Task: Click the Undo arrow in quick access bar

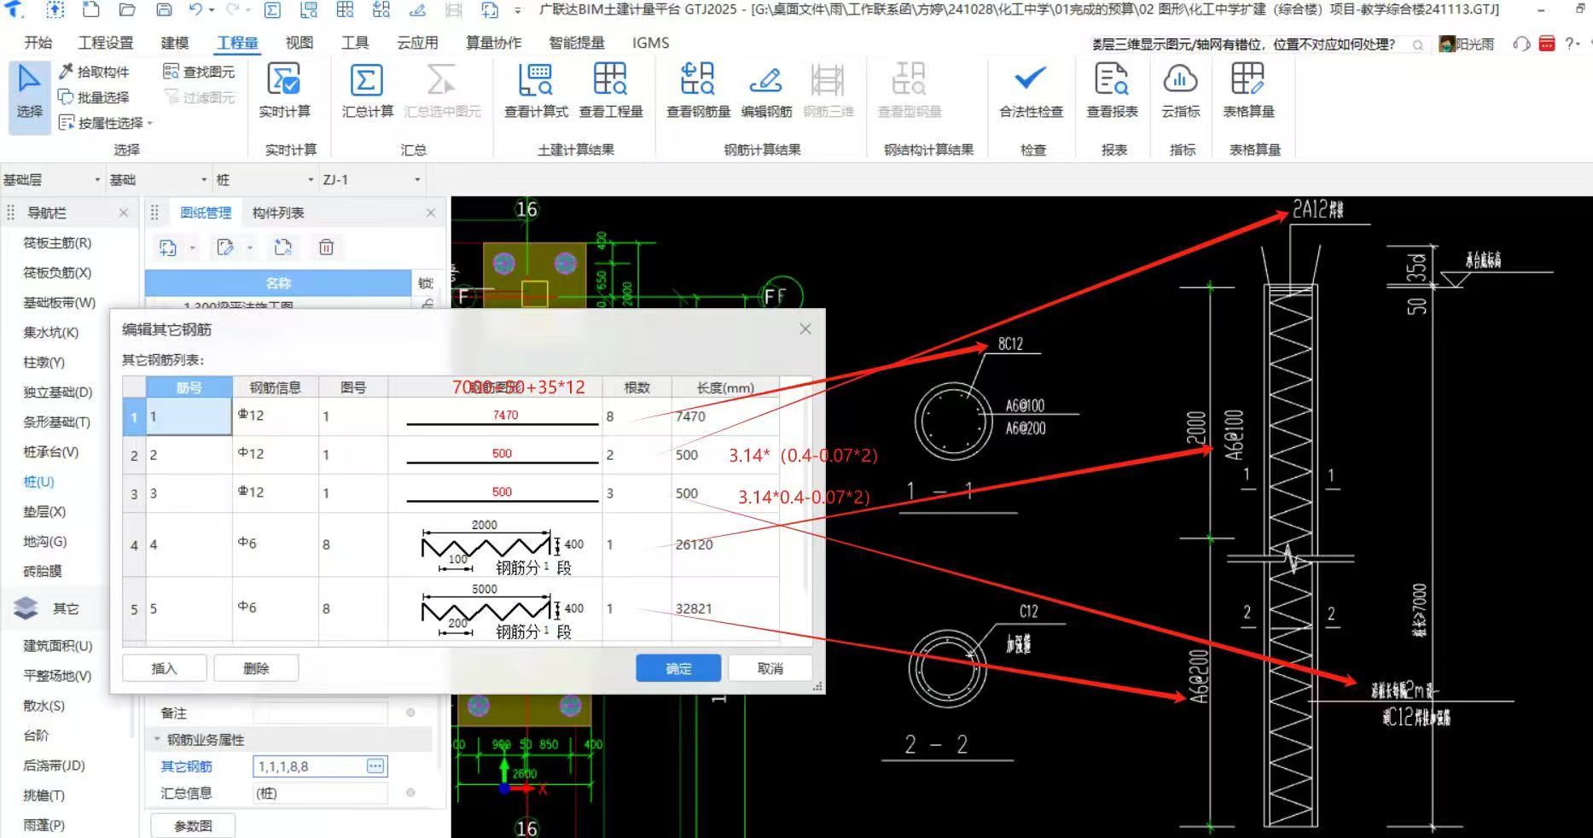Action: (x=196, y=10)
